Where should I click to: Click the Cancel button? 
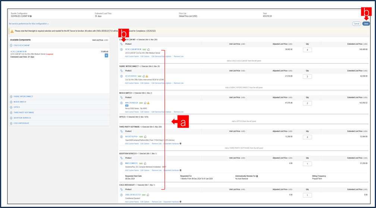pos(357,24)
